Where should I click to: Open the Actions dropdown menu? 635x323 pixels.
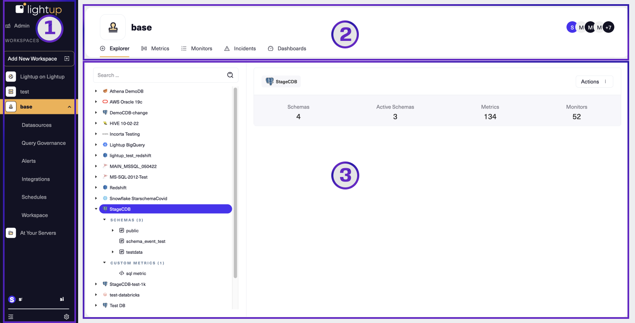coord(594,82)
